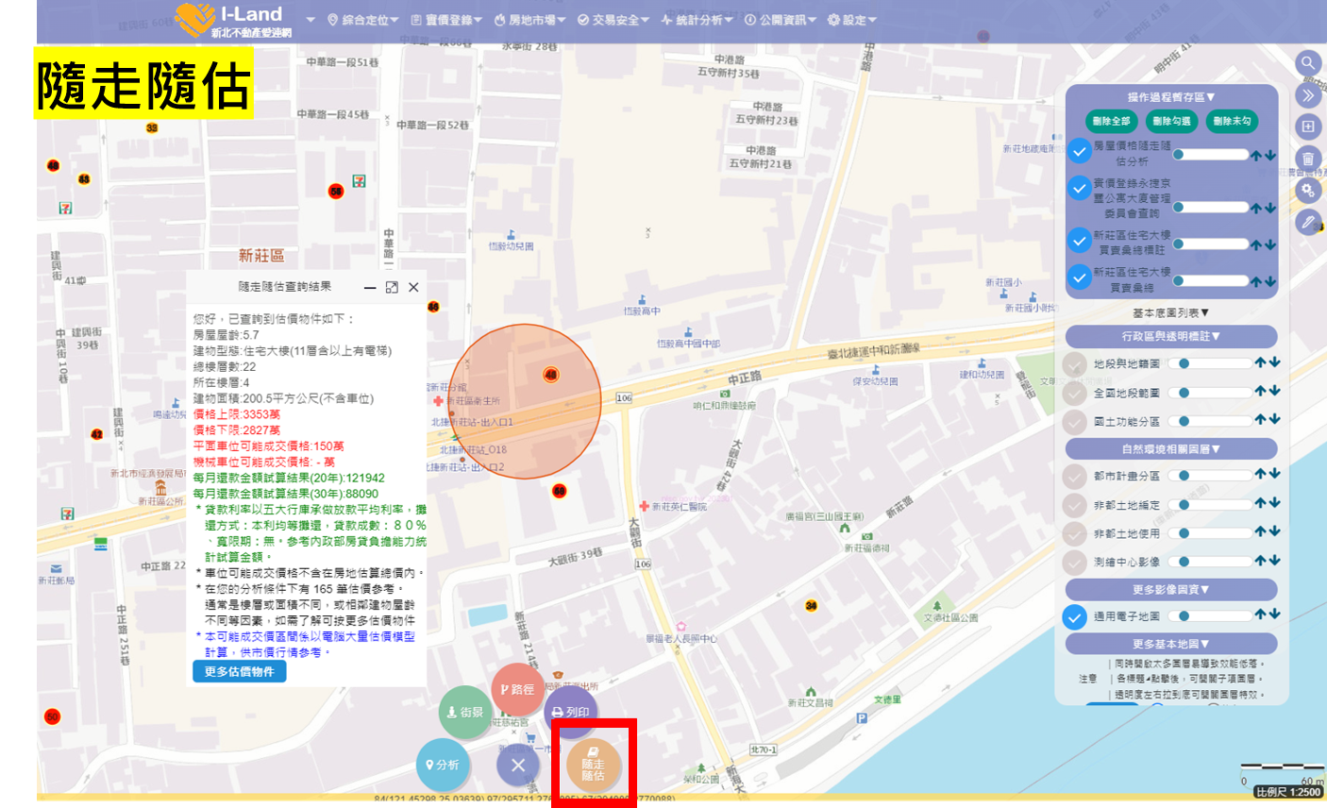Open 房地市場 menu

tap(529, 20)
